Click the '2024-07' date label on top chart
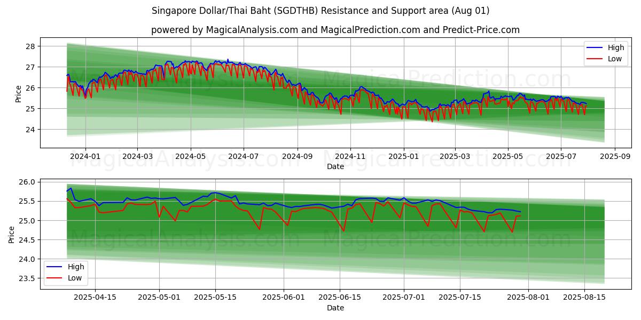This screenshot has width=641, height=320. pyautogui.click(x=244, y=157)
